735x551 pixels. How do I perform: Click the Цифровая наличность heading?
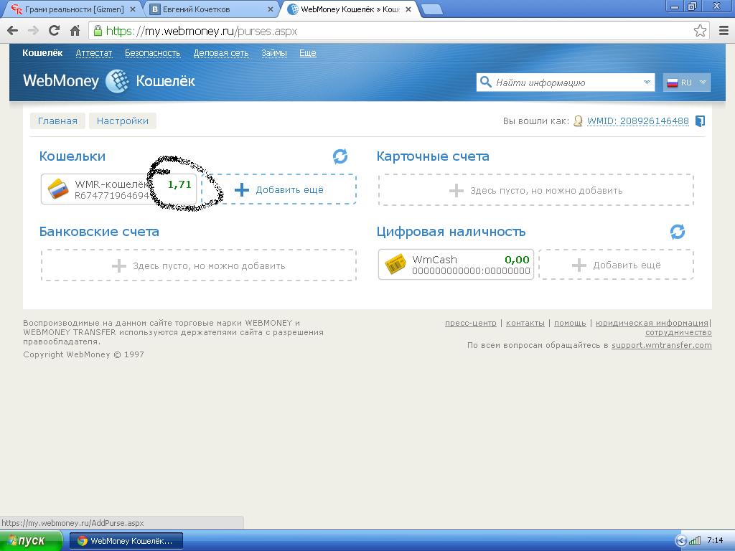tap(451, 232)
